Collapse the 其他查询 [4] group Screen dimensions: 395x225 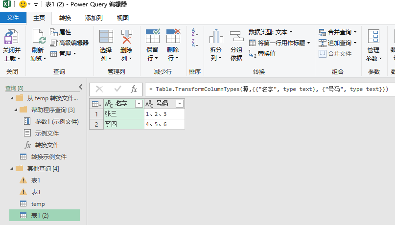(12, 168)
